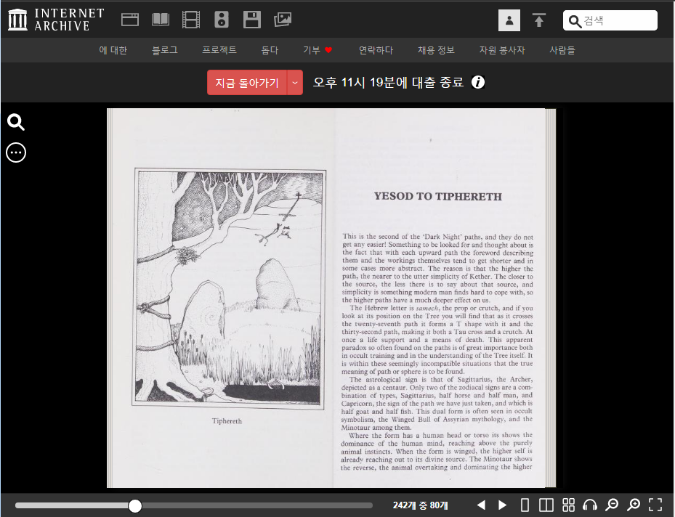Open the 돕다 menu item
Viewport: 675px width, 517px height.
tap(270, 50)
